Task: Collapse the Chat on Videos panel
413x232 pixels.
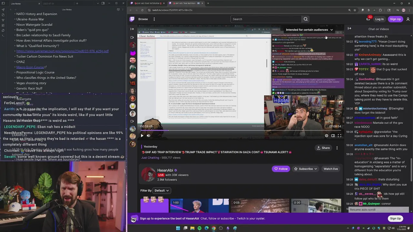Action: (349, 29)
